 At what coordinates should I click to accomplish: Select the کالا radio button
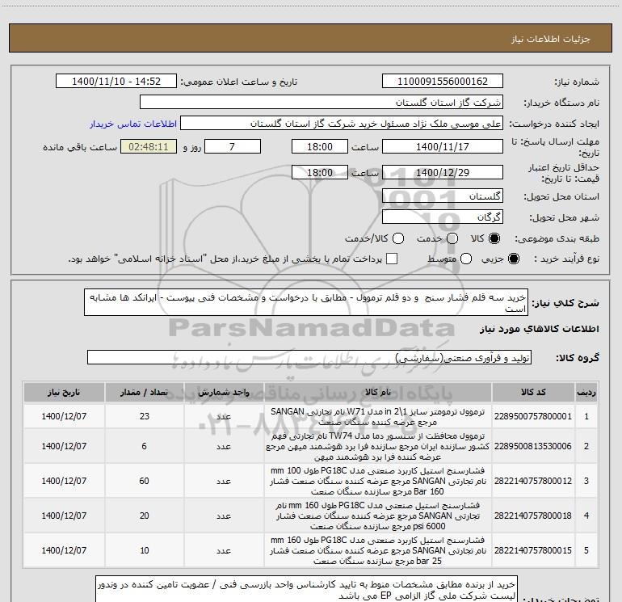494,238
